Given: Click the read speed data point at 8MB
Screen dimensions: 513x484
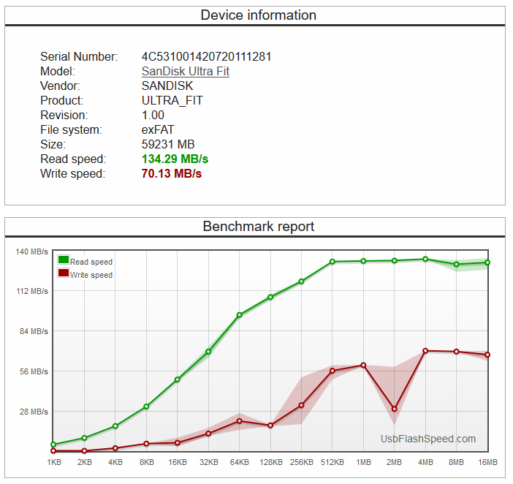Looking at the screenshot, I should point(457,264).
